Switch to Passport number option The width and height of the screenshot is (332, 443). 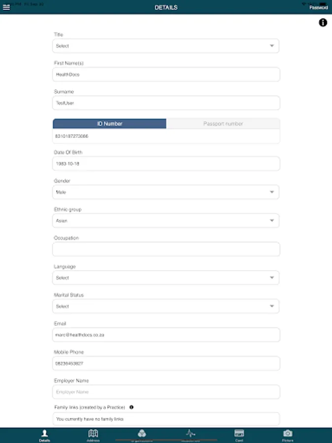coord(223,124)
